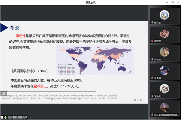Click the screen-share icon in bottom-left corner
This screenshot has width=181, height=120.
[2, 117]
